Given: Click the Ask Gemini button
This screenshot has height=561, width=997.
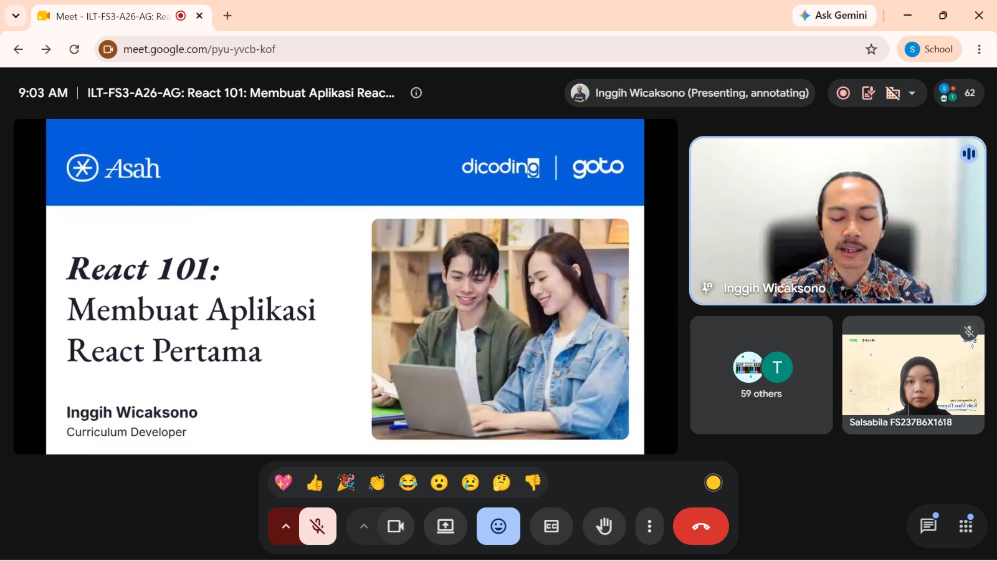Looking at the screenshot, I should [x=834, y=16].
